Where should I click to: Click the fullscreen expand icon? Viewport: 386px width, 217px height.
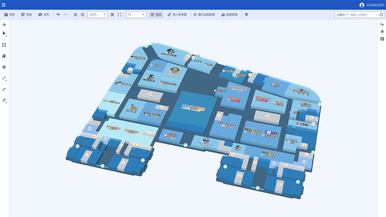(x=120, y=15)
